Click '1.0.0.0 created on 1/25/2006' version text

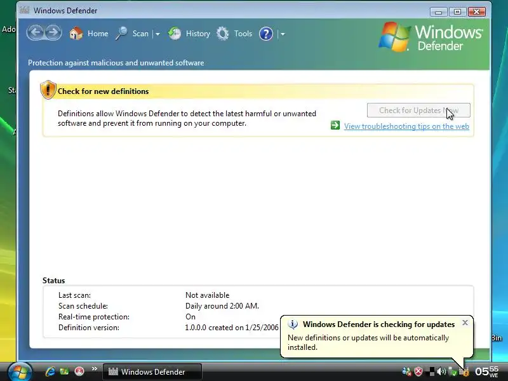point(232,328)
